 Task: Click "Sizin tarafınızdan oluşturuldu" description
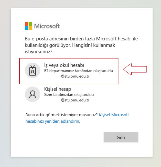pyautogui.click(x=69, y=95)
